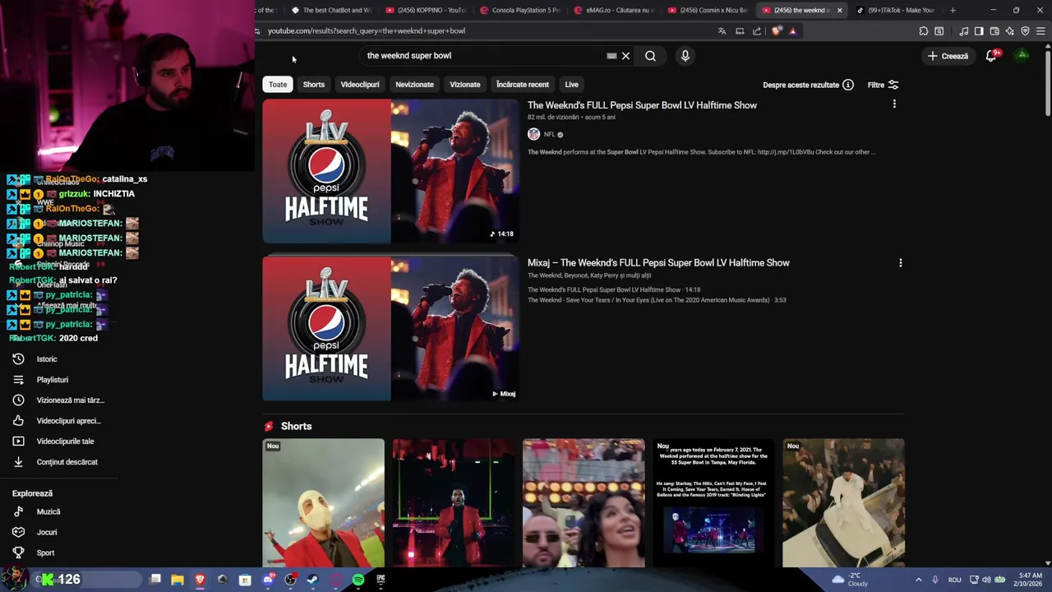Click the share icon in address bar
Image resolution: width=1052 pixels, height=592 pixels.
(x=757, y=31)
